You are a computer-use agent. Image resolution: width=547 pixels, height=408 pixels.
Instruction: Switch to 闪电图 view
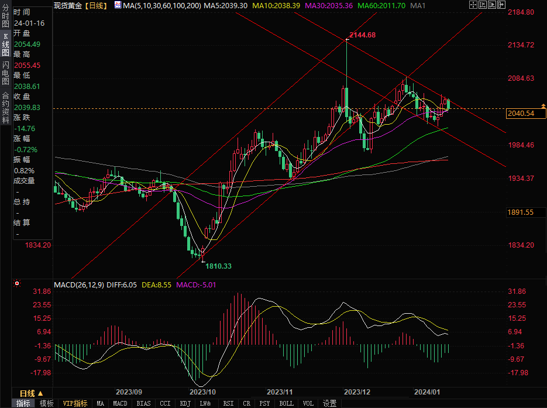click(5, 73)
